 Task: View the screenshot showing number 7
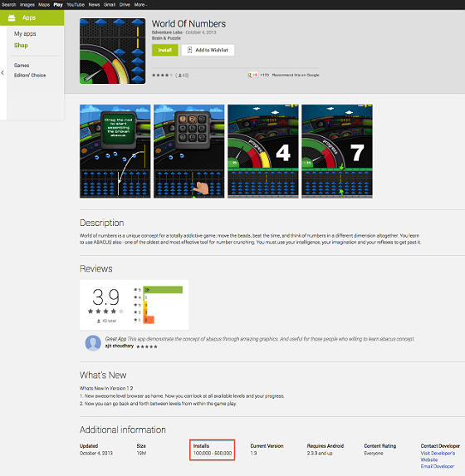337,151
